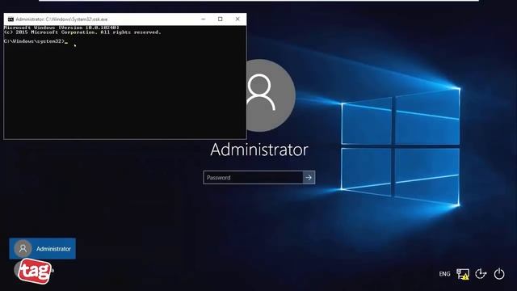This screenshot has height=291, width=517.
Task: Minimize the Command Prompt window
Action: tap(203, 19)
